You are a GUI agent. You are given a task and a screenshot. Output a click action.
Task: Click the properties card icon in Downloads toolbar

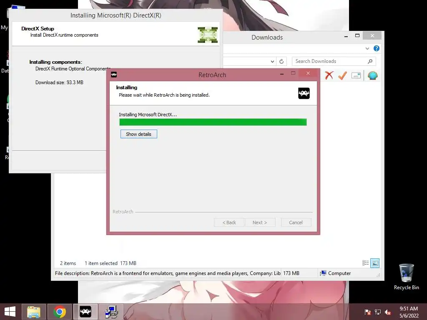(x=356, y=75)
